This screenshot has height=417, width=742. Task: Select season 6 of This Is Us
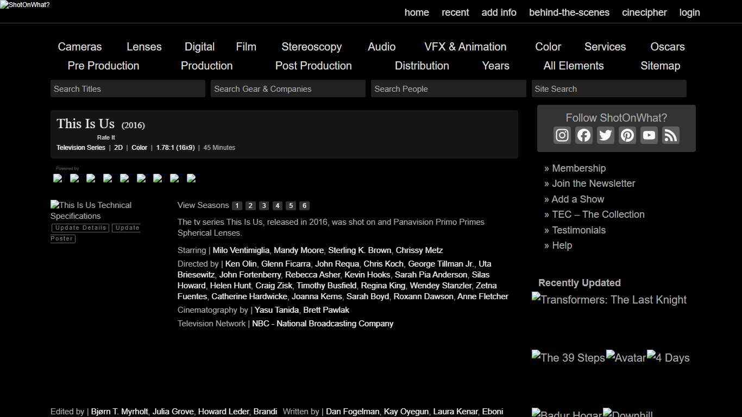point(304,205)
